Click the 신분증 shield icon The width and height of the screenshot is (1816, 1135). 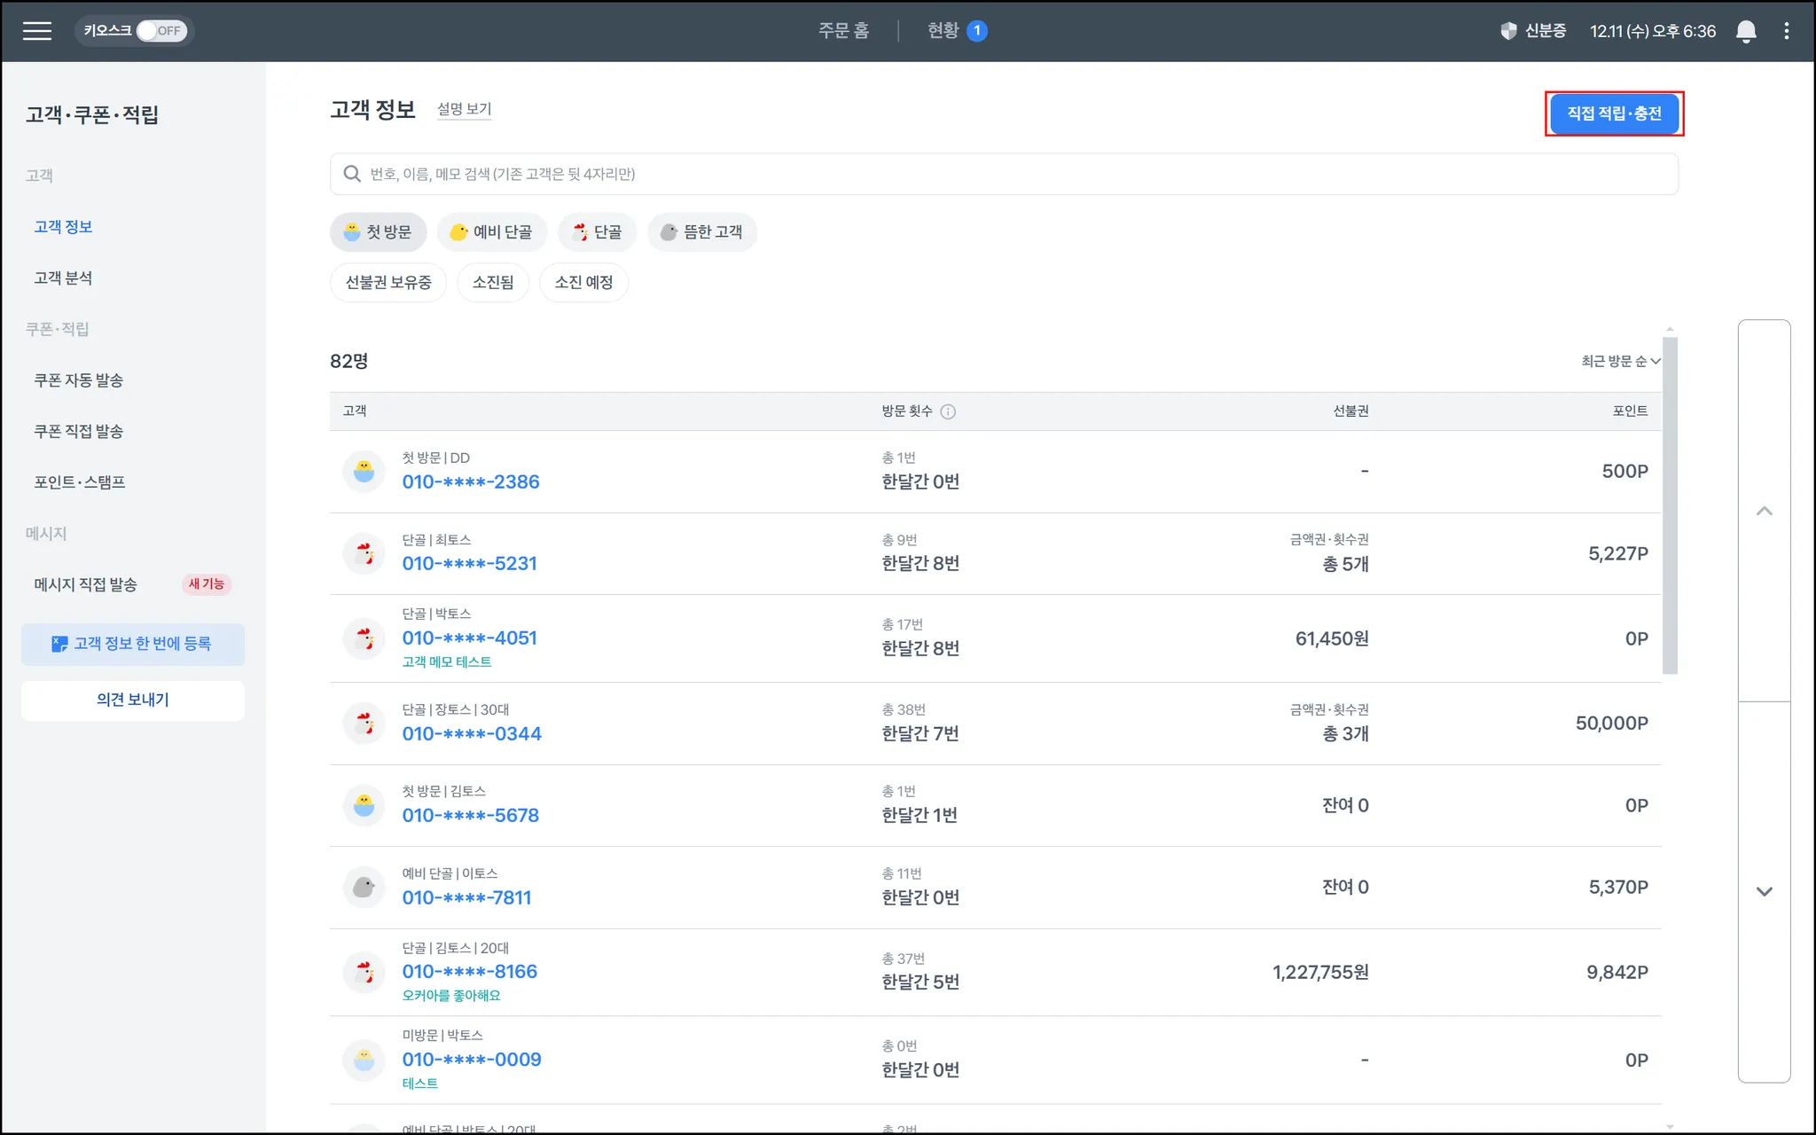click(x=1508, y=31)
